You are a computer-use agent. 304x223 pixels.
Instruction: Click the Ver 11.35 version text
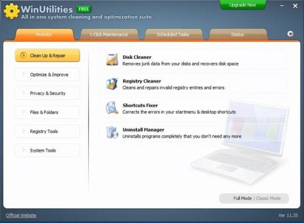tap(288, 215)
